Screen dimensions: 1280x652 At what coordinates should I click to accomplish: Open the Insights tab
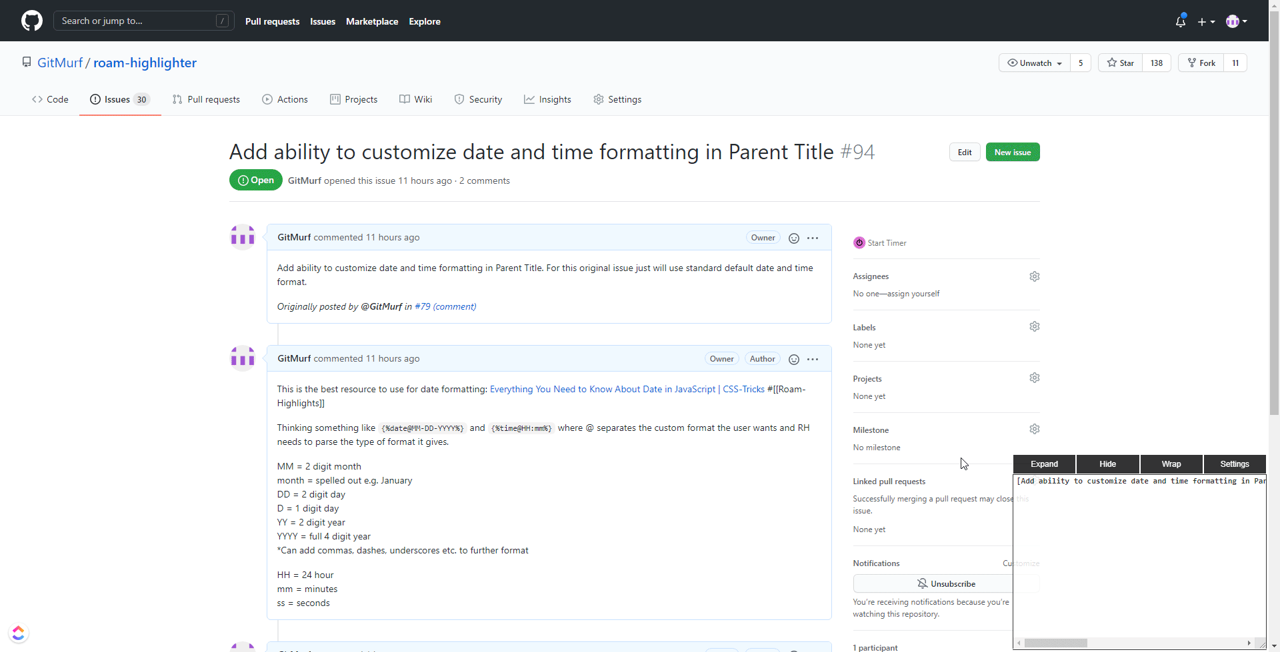coord(547,99)
